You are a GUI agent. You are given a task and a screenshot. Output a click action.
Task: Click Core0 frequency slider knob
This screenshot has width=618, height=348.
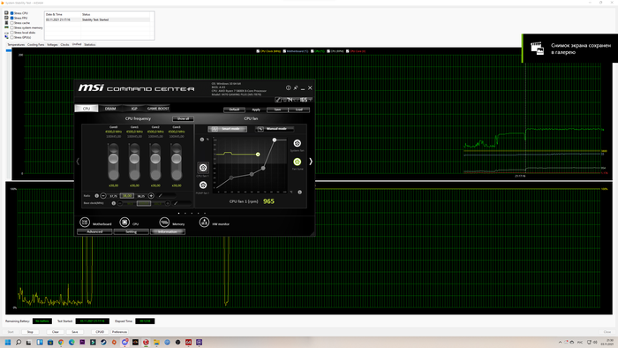point(114,158)
